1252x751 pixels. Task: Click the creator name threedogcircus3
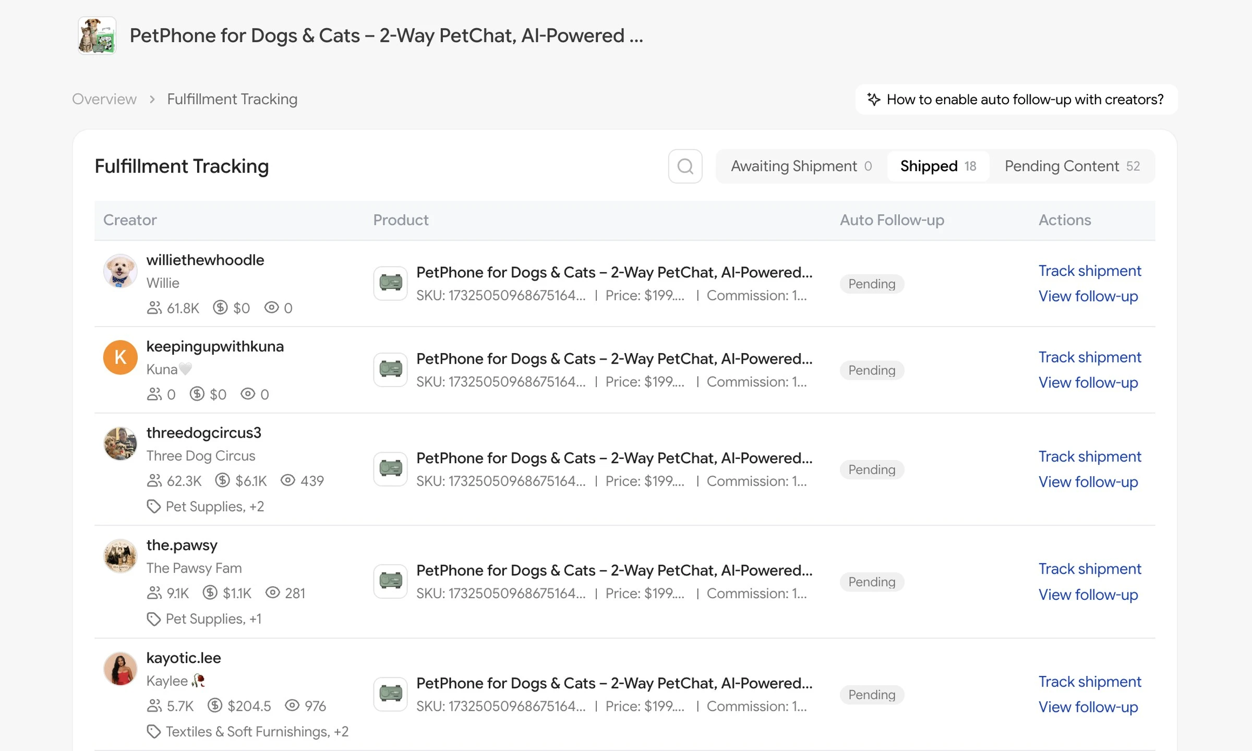[203, 433]
